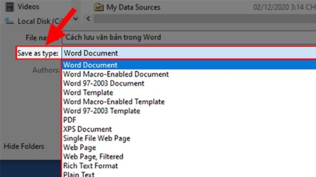Click the navigation pane down chevron
316x177 pixels.
tap(76, 19)
